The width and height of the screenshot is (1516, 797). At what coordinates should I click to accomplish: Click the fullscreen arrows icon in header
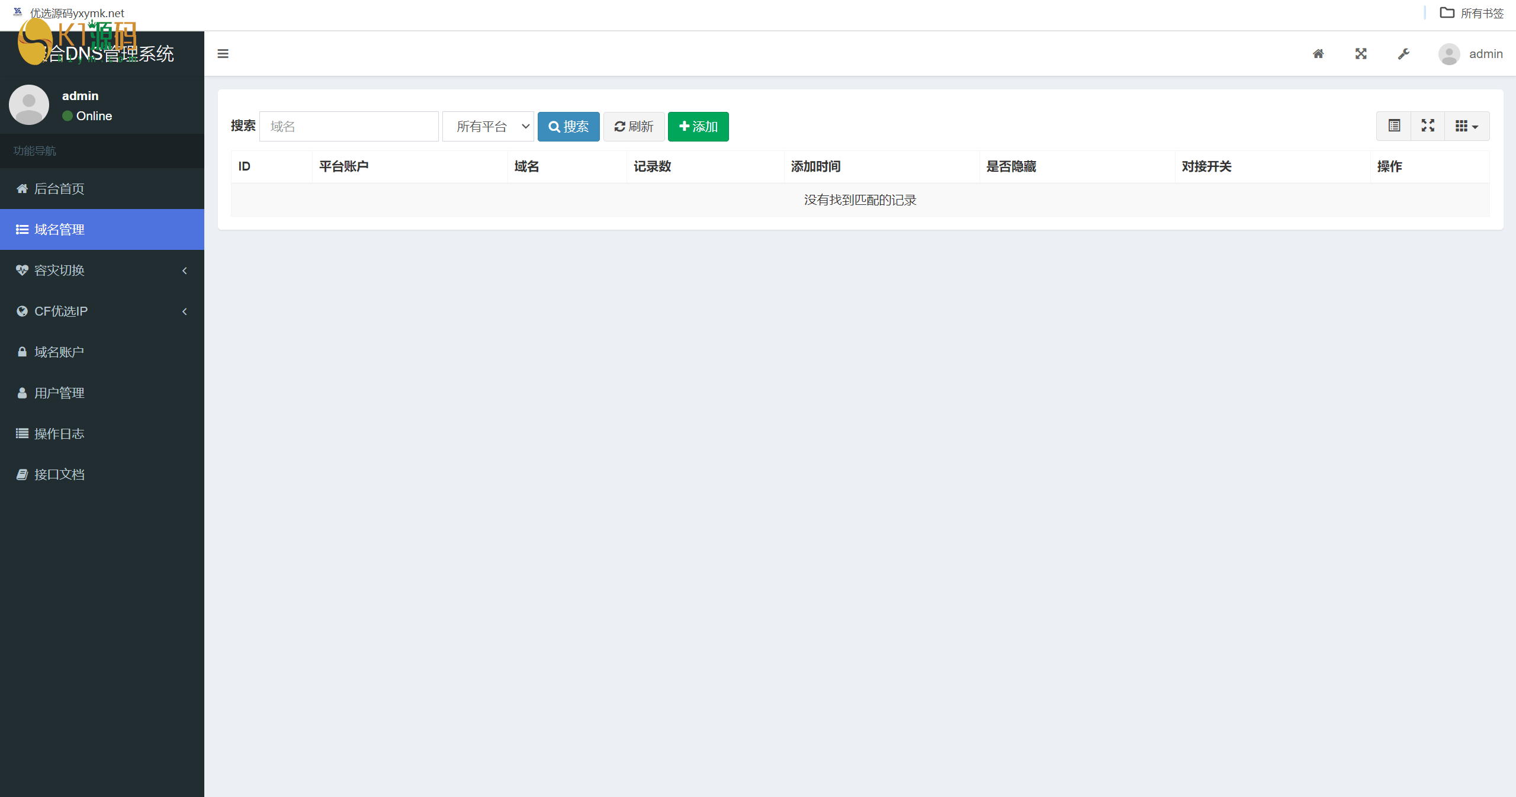pyautogui.click(x=1361, y=54)
